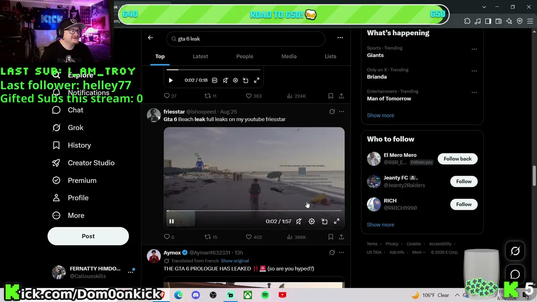Toggle the browser side panel
The width and height of the screenshot is (537, 302).
click(488, 21)
